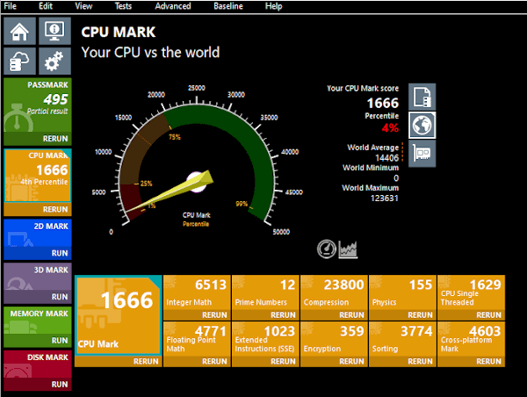Switch to the gauge dial view icon

pyautogui.click(x=327, y=249)
